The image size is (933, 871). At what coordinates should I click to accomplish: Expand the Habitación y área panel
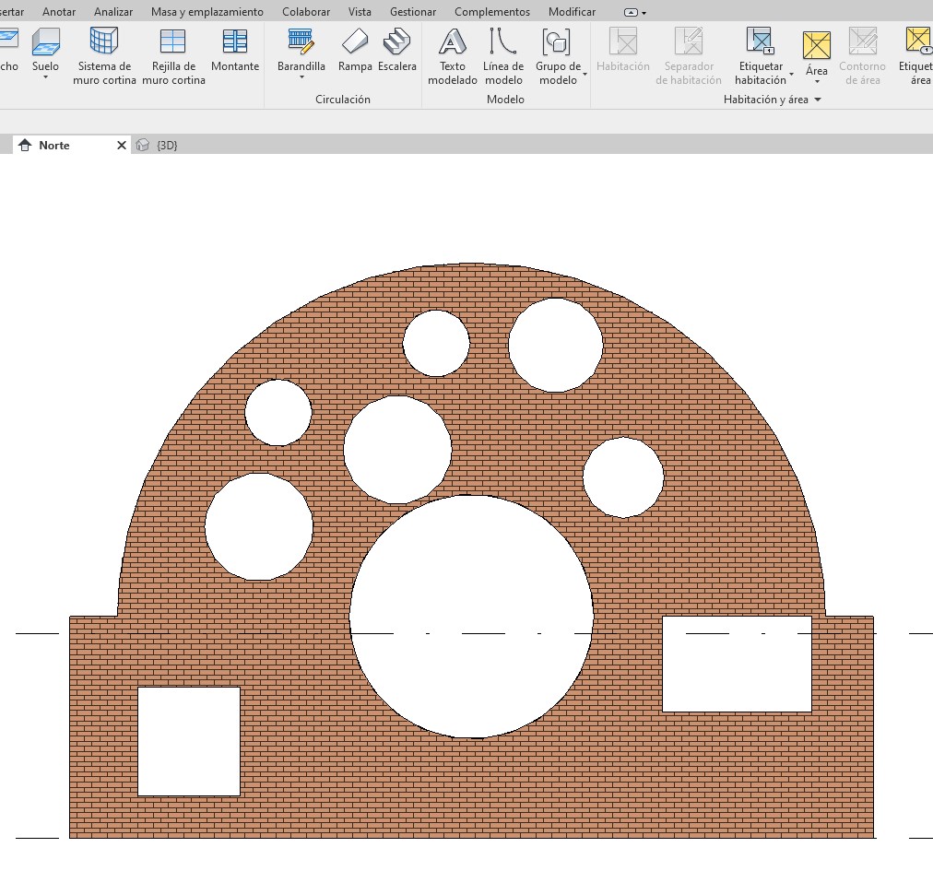pyautogui.click(x=817, y=100)
